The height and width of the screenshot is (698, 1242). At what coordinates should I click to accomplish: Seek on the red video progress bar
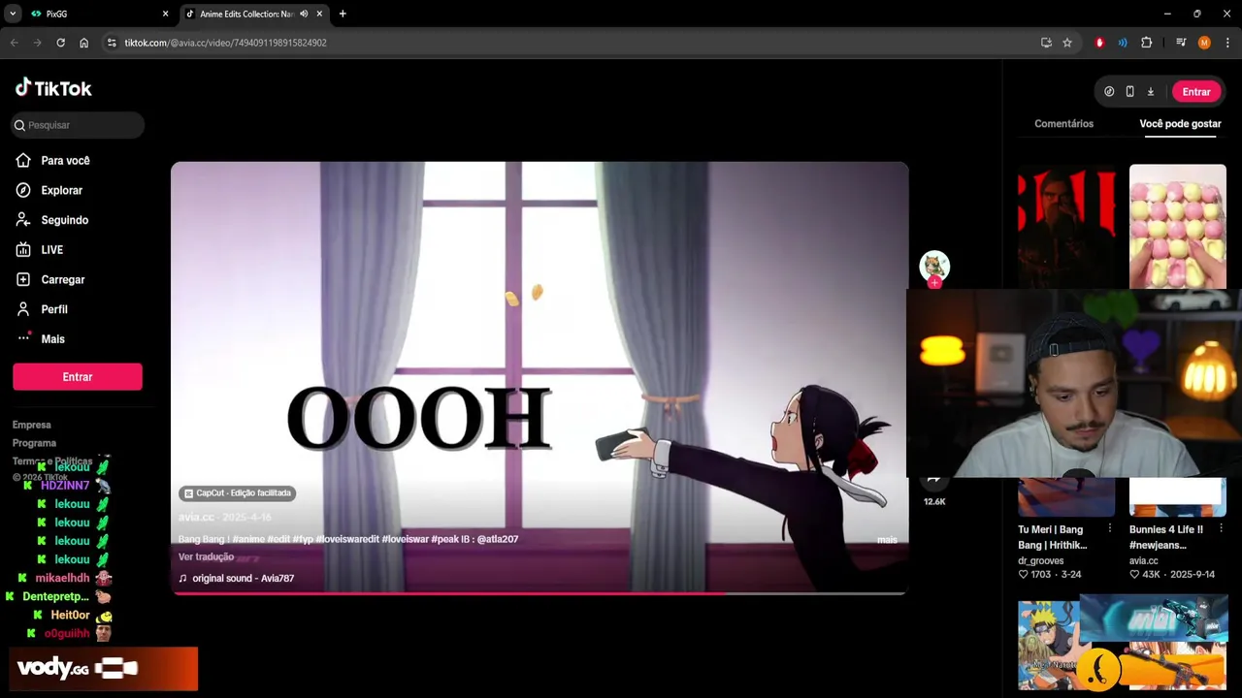(539, 593)
